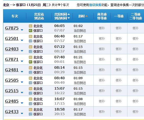Click arrival time 20:15
This screenshot has height=120, width=144.
[59, 114]
